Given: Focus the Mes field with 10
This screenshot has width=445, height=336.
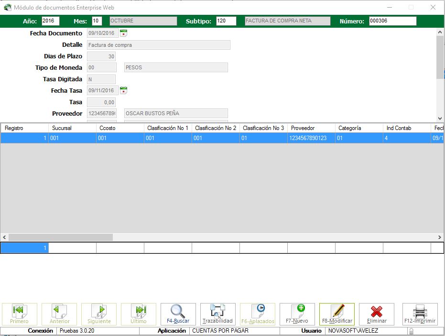Looking at the screenshot, I should click(x=97, y=21).
